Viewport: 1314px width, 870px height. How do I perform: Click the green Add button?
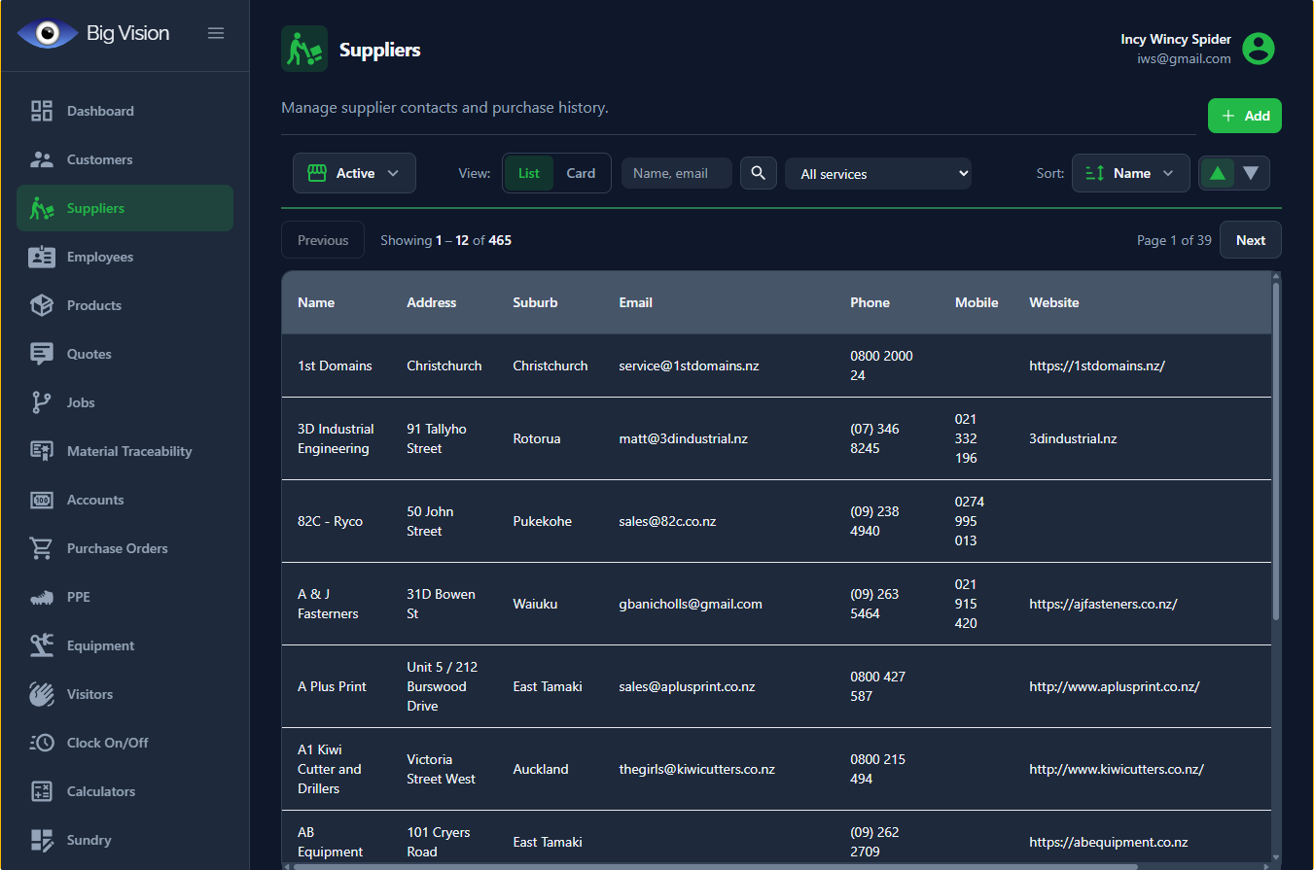tap(1245, 116)
